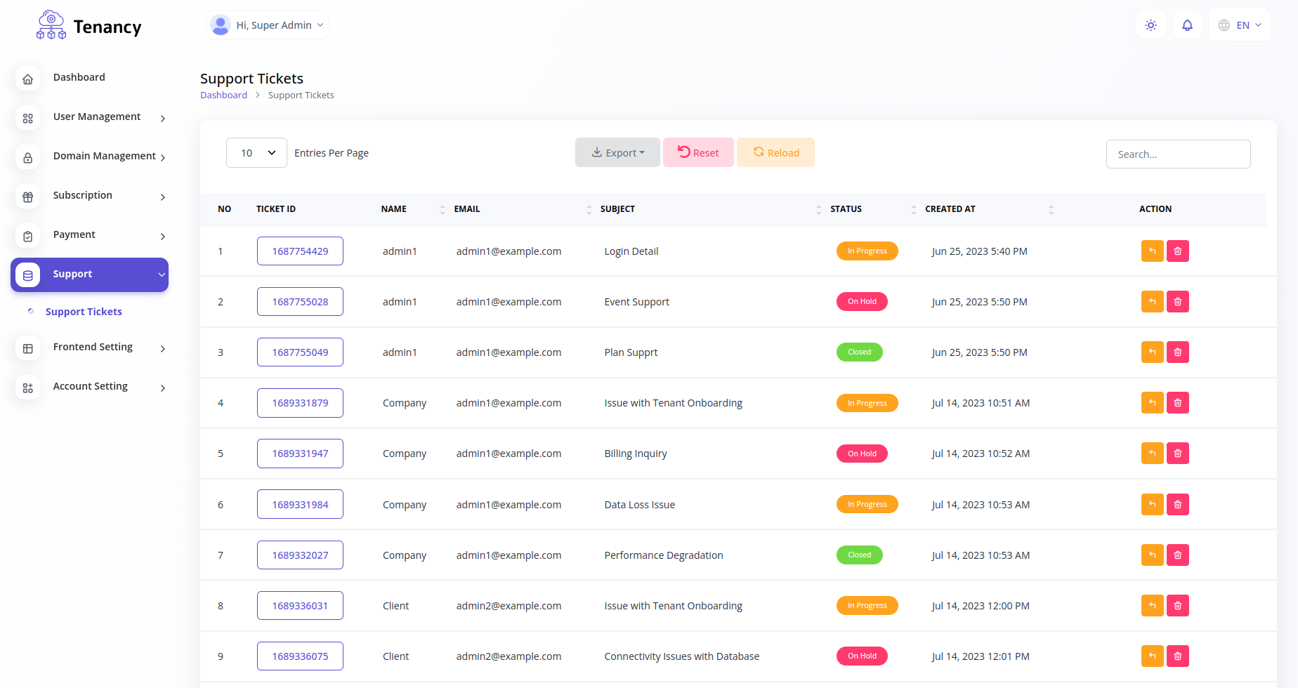Expand the User Management chevron

162,119
